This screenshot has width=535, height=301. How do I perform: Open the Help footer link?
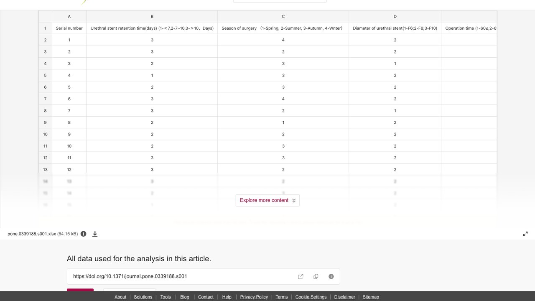pyautogui.click(x=227, y=297)
